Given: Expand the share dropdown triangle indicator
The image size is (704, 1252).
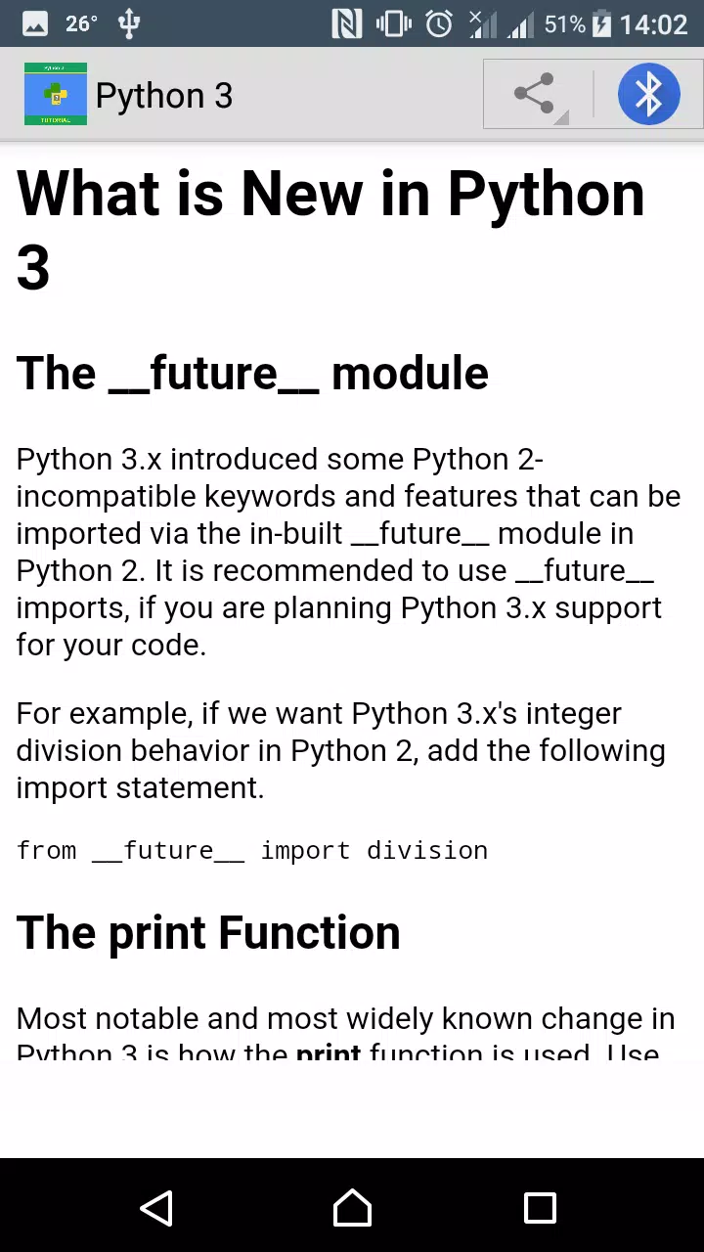Looking at the screenshot, I should (x=562, y=118).
